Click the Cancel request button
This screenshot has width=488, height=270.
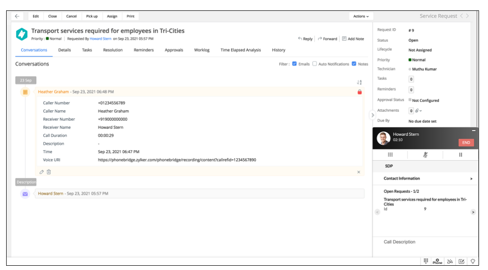point(71,16)
